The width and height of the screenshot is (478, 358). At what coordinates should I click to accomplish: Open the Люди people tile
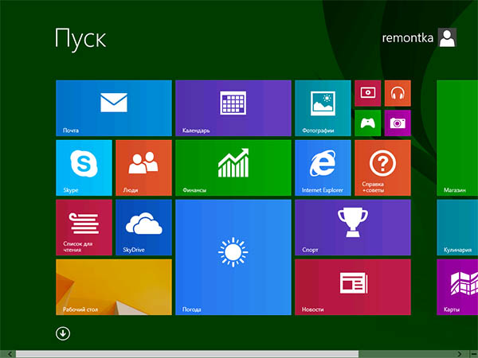coord(143,168)
